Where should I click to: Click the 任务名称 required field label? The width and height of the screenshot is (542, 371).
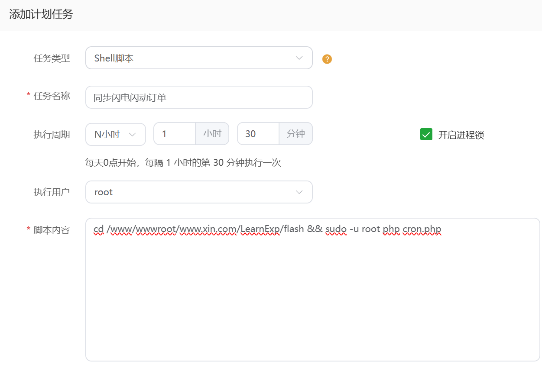[52, 96]
